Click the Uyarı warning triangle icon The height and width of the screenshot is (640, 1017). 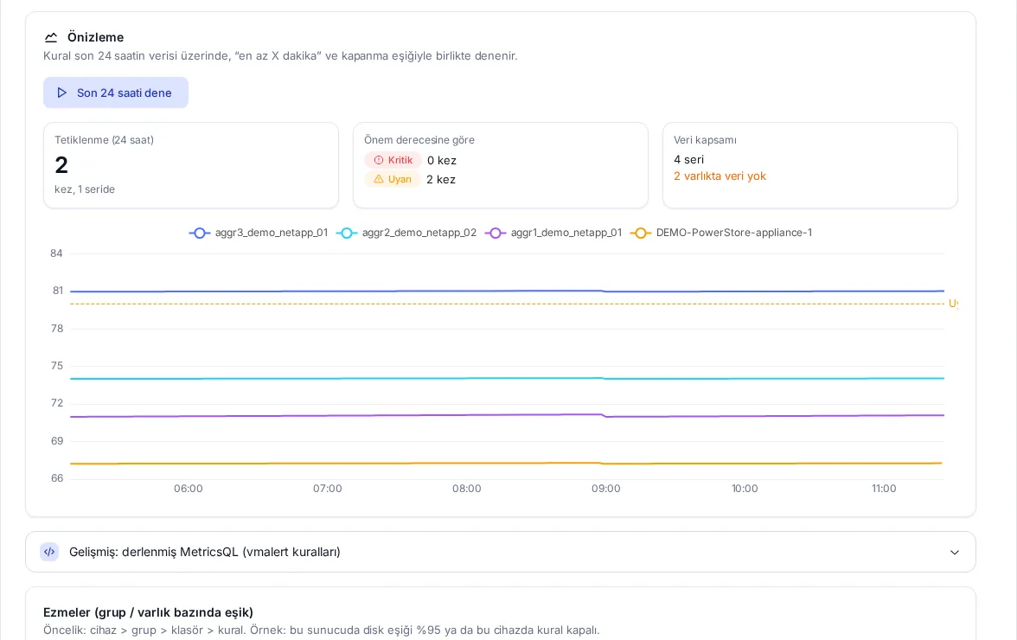(x=379, y=179)
